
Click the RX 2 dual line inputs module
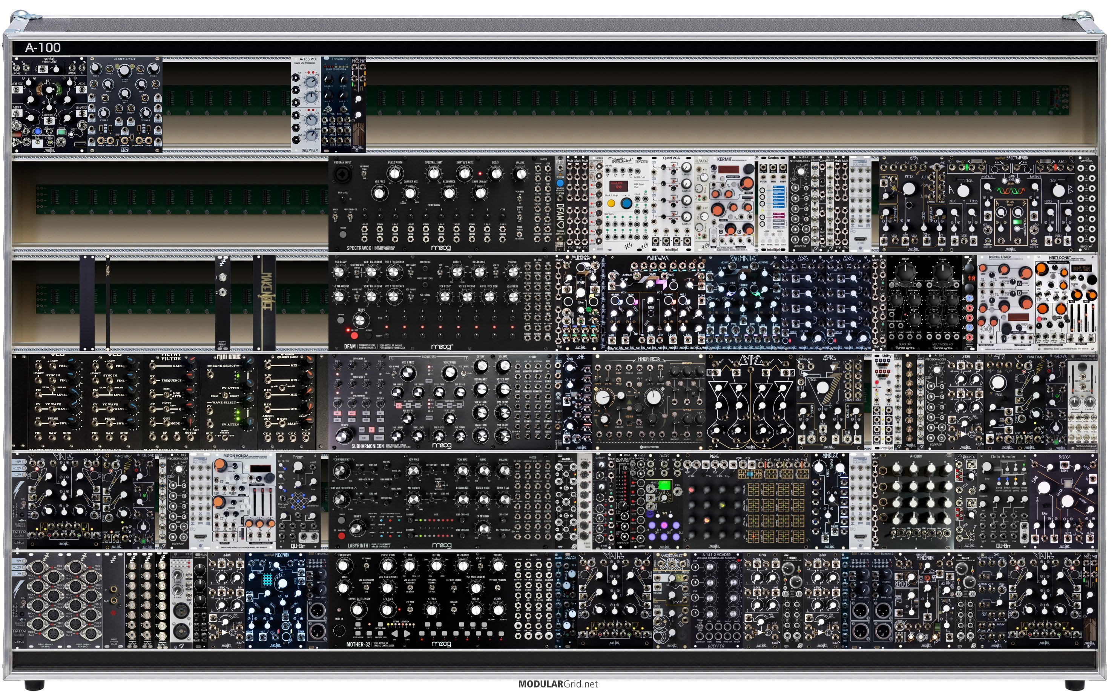[x=181, y=600]
